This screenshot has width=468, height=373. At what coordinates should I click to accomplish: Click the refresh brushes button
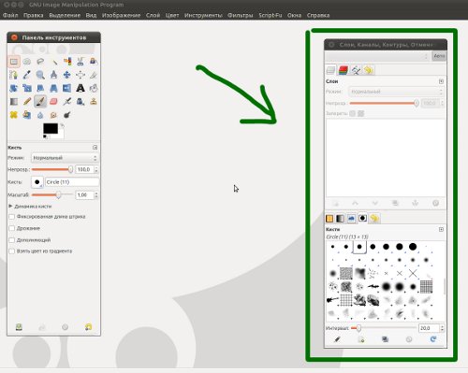point(433,339)
